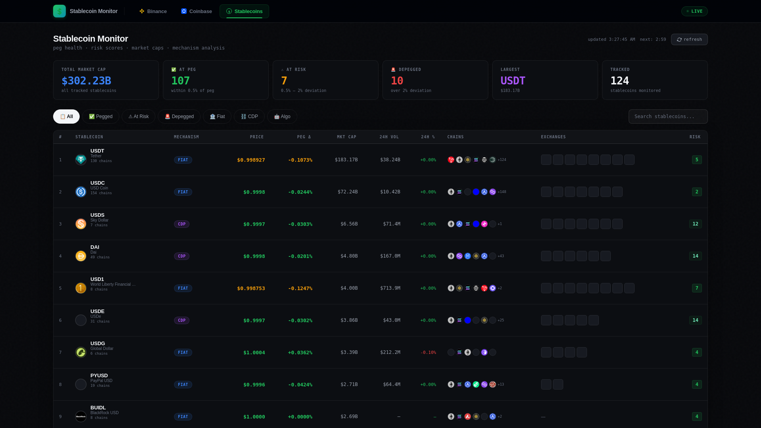This screenshot has width=761, height=428.
Task: Click the Solana chain icon in USDT row
Action: coord(476,160)
